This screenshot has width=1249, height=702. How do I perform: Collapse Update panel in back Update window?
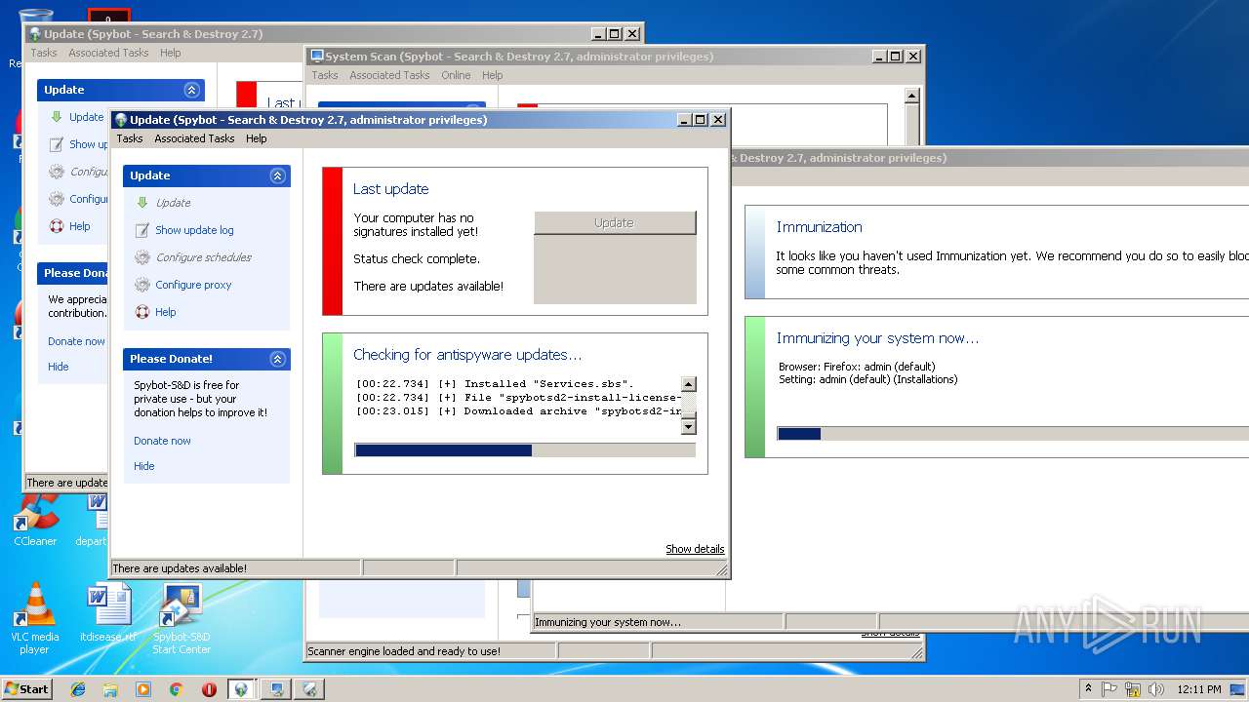[192, 90]
